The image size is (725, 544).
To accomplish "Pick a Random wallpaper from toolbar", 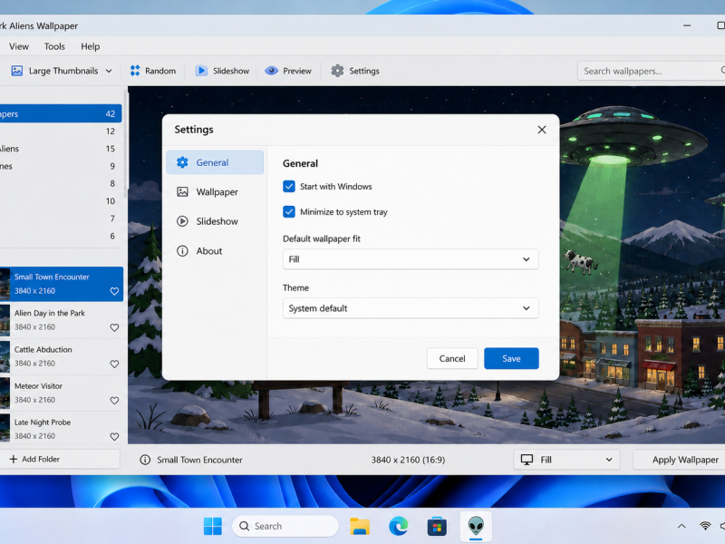I will pos(153,71).
